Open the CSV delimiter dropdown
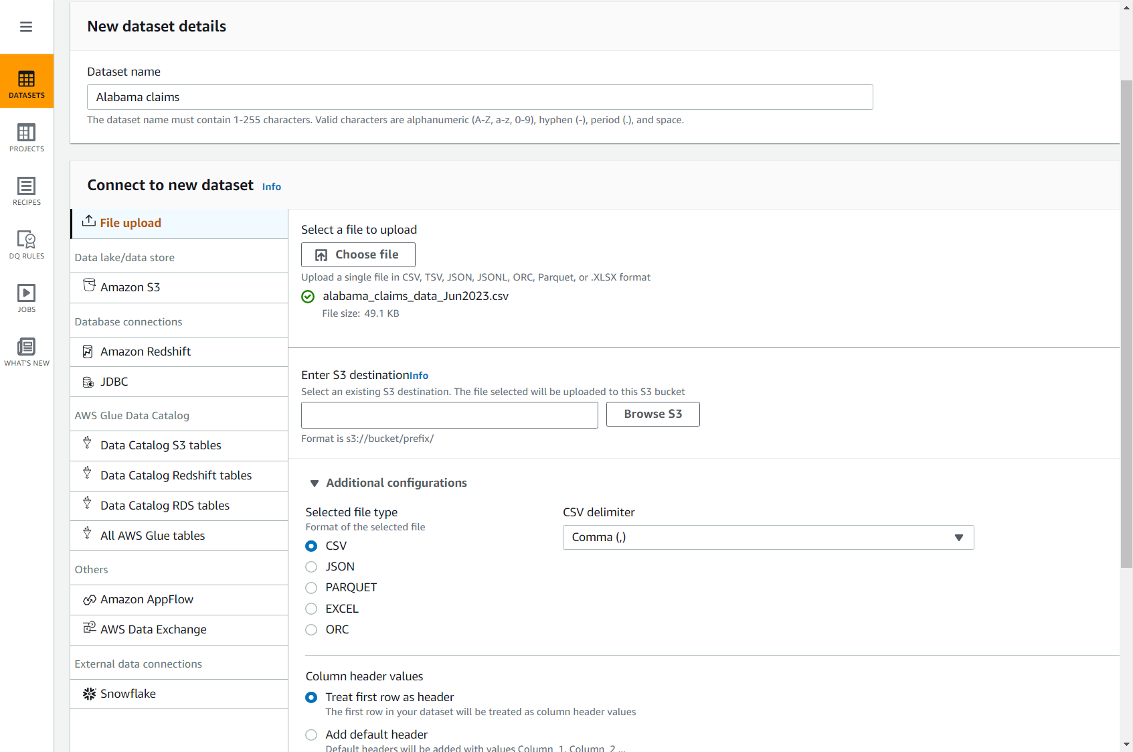This screenshot has height=752, width=1133. pyautogui.click(x=958, y=537)
